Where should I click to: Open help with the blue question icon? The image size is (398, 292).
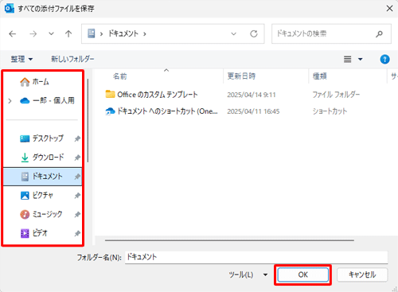[x=384, y=59]
